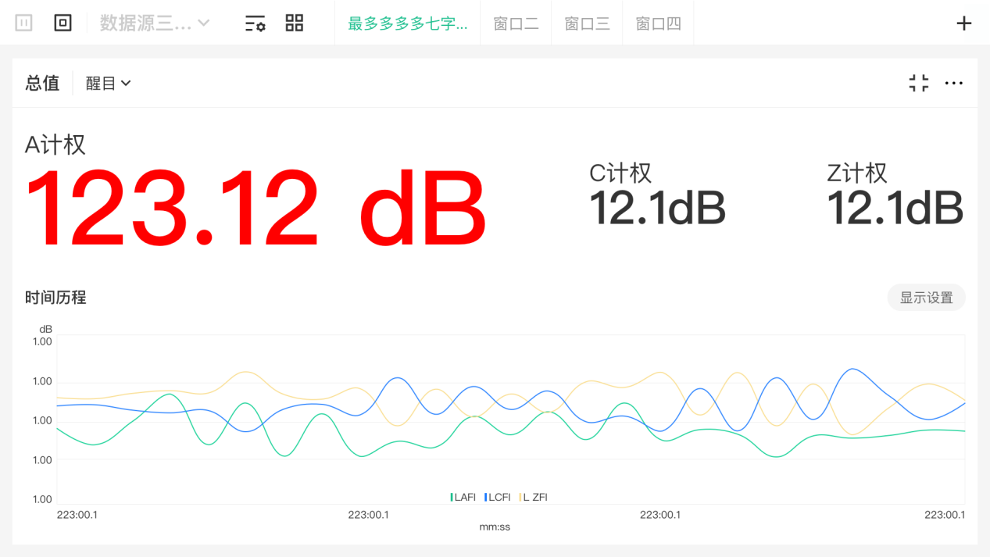This screenshot has height=557, width=990.
Task: Switch to the 窗口二 tab
Action: coord(516,23)
